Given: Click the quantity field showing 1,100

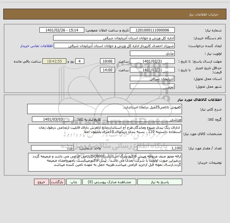Looking at the screenshot, I should point(160,148).
